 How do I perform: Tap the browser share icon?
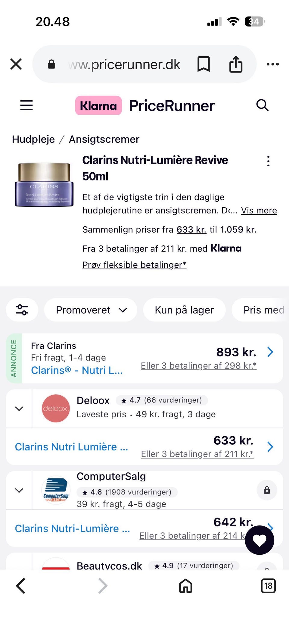click(236, 64)
